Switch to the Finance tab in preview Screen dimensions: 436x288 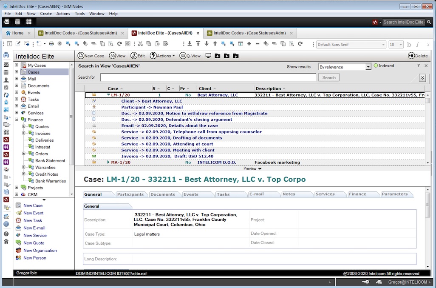pyautogui.click(x=357, y=194)
